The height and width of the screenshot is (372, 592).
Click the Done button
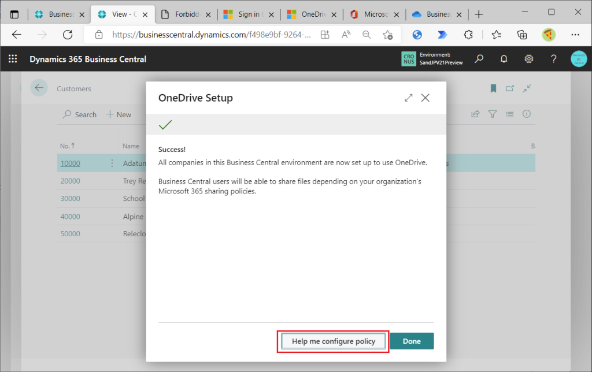tap(412, 341)
